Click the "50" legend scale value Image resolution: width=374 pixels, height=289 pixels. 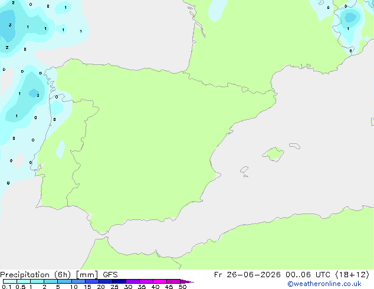point(182,287)
